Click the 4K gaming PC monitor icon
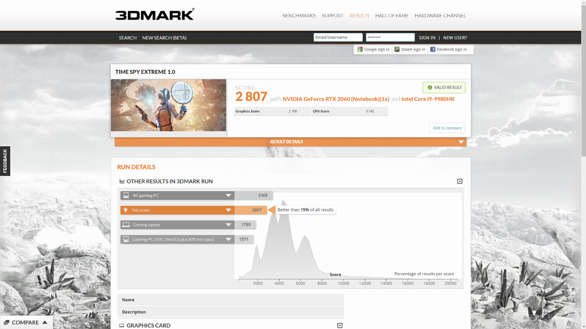This screenshot has width=586, height=329. click(126, 196)
